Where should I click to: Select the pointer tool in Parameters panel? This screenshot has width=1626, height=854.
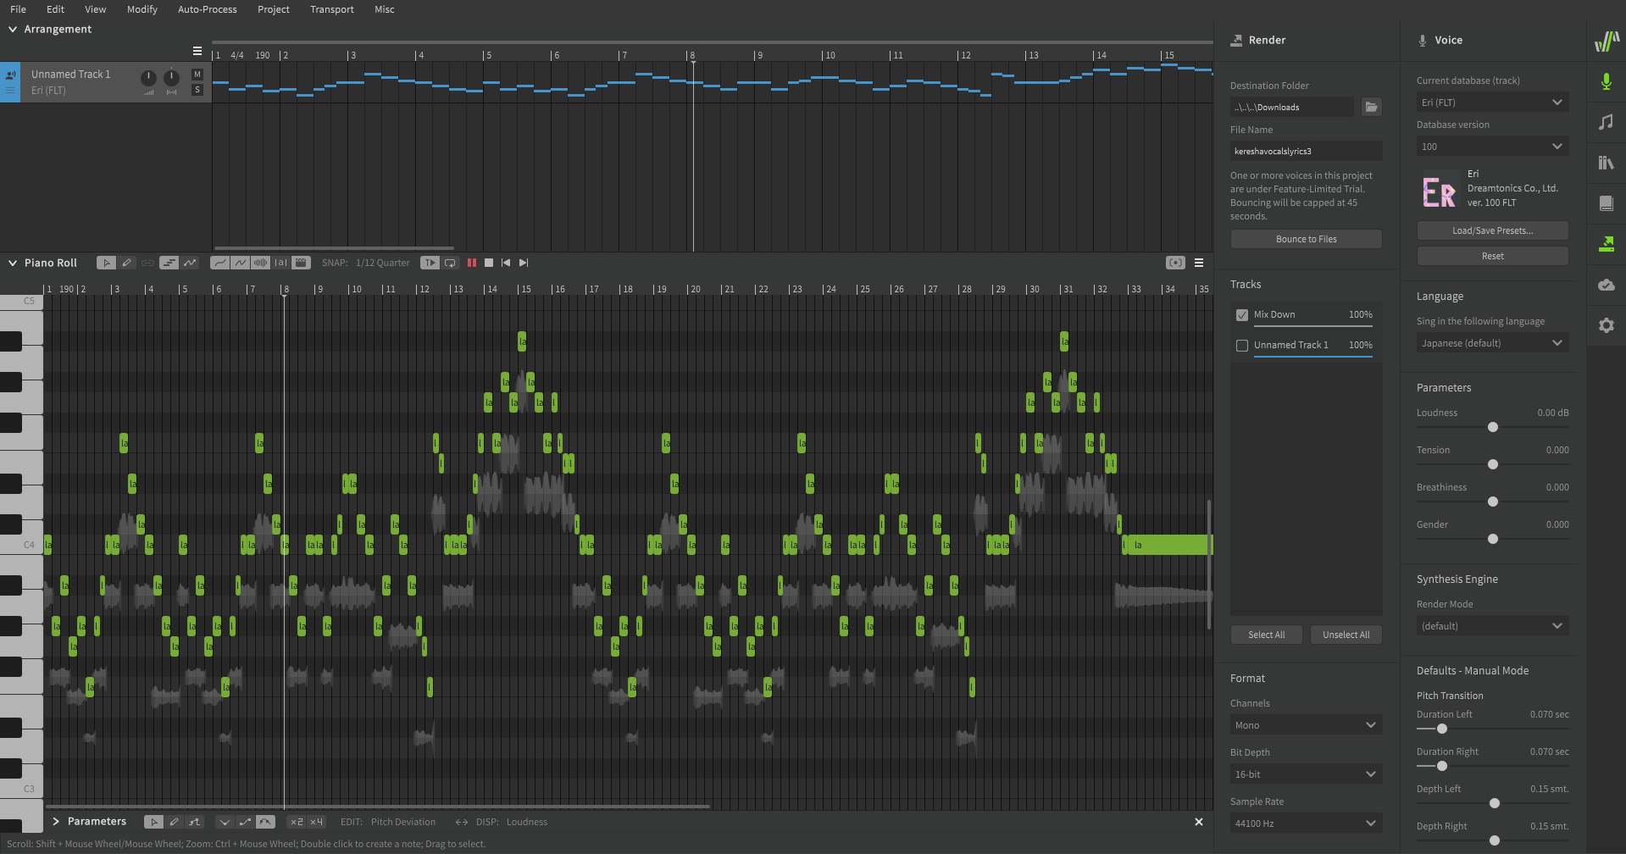click(153, 822)
